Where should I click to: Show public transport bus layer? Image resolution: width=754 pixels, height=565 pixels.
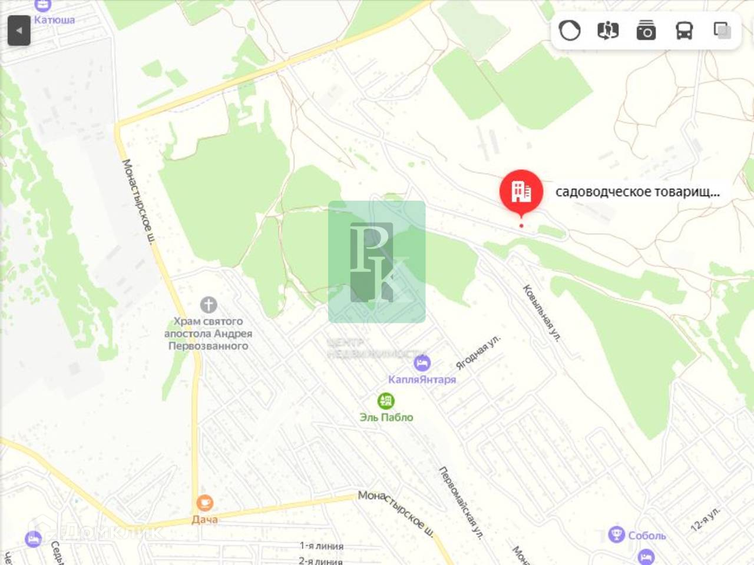point(684,30)
